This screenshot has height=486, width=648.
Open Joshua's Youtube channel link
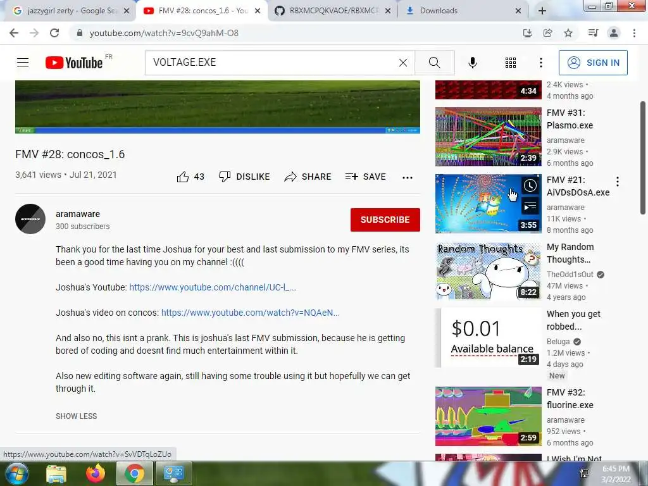coord(213,287)
